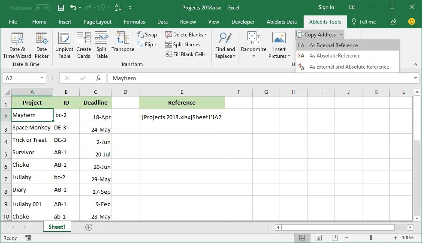The image size is (422, 243).
Task: Click the Save icon in quick access toolbar
Action: (x=61, y=8)
